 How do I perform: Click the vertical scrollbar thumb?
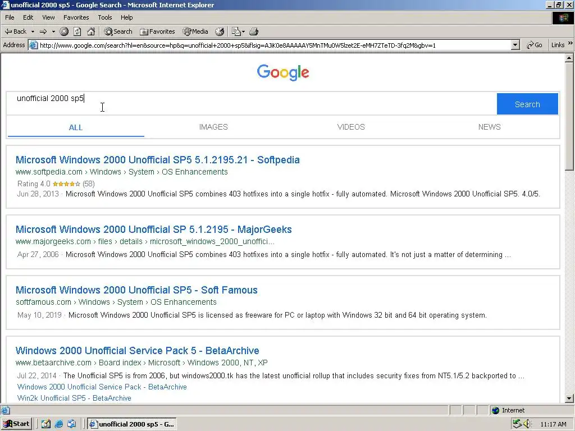tap(569, 116)
